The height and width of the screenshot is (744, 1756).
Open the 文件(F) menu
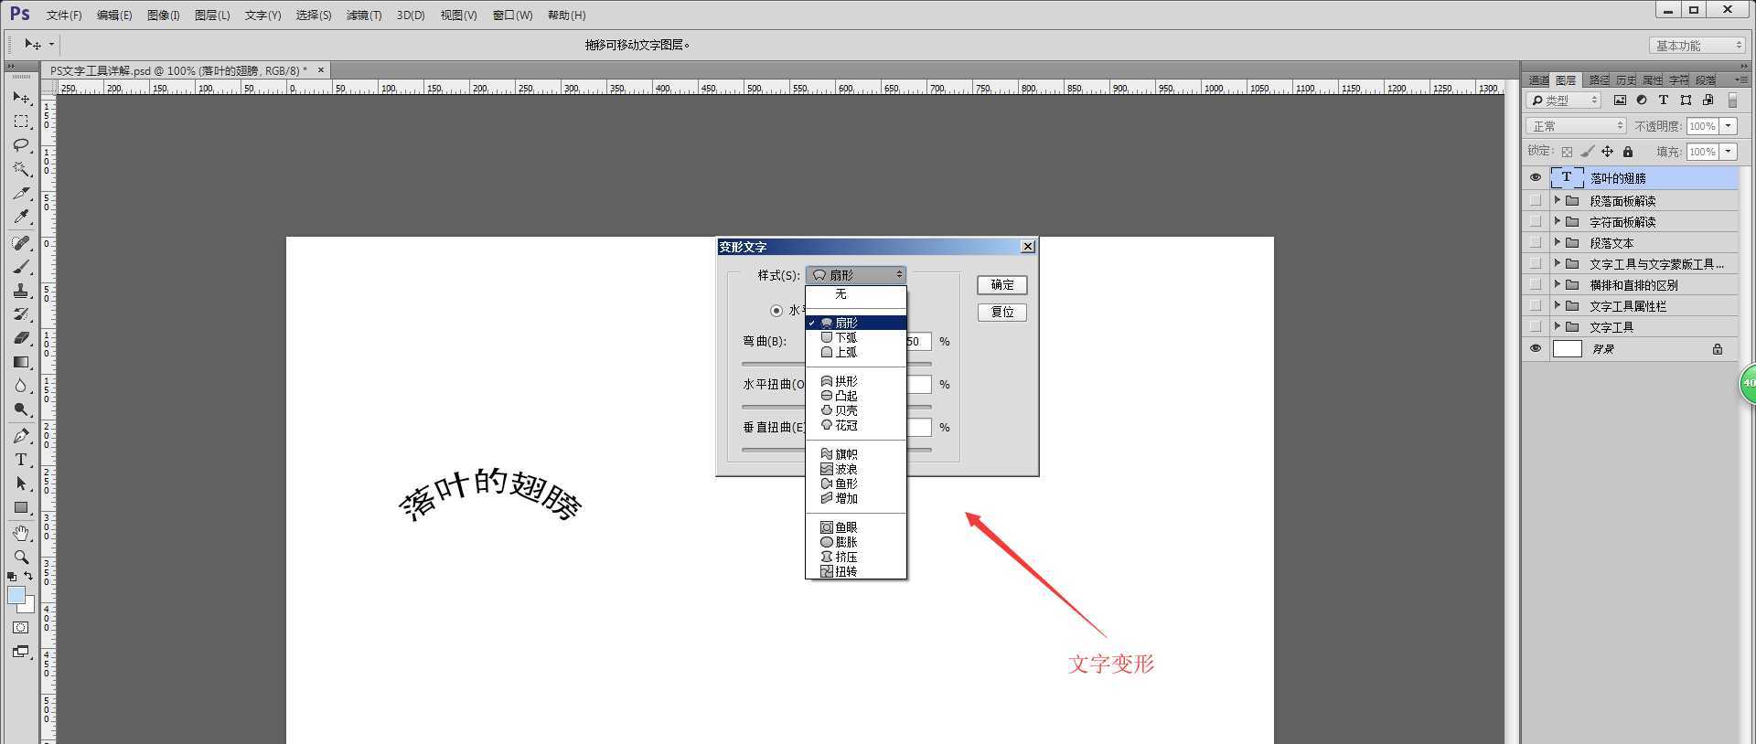point(64,16)
